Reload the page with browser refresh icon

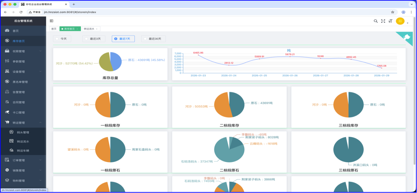click(x=21, y=12)
